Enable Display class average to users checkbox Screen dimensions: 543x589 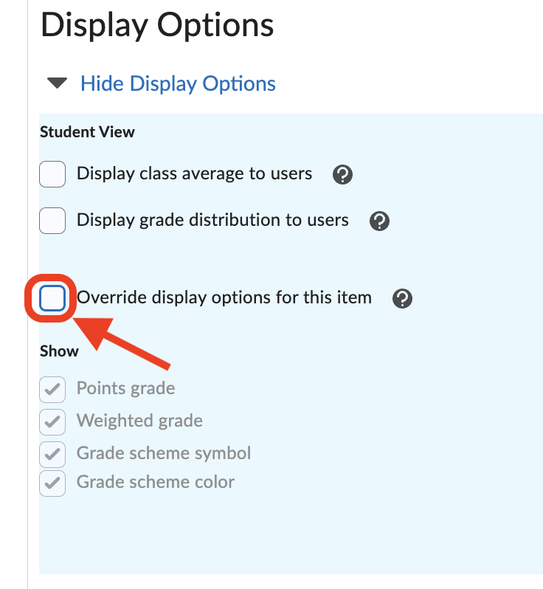(x=52, y=174)
